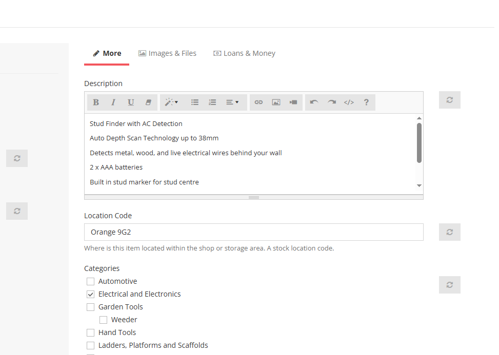
Task: Check the Automotive category
Action: [91, 282]
